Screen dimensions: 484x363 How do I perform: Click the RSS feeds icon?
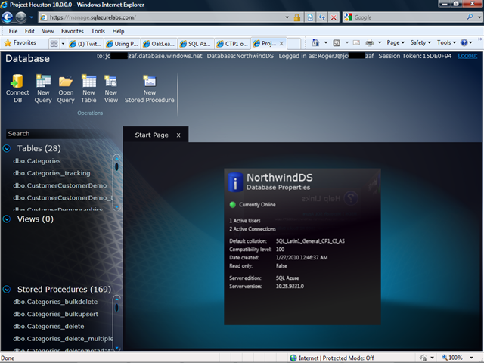click(x=337, y=42)
